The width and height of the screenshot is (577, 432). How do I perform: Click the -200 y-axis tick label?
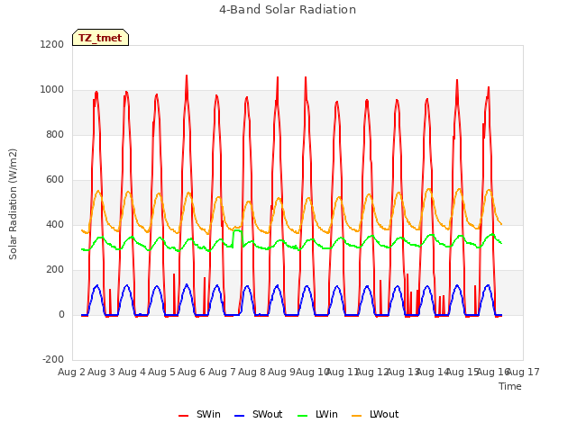(x=53, y=359)
